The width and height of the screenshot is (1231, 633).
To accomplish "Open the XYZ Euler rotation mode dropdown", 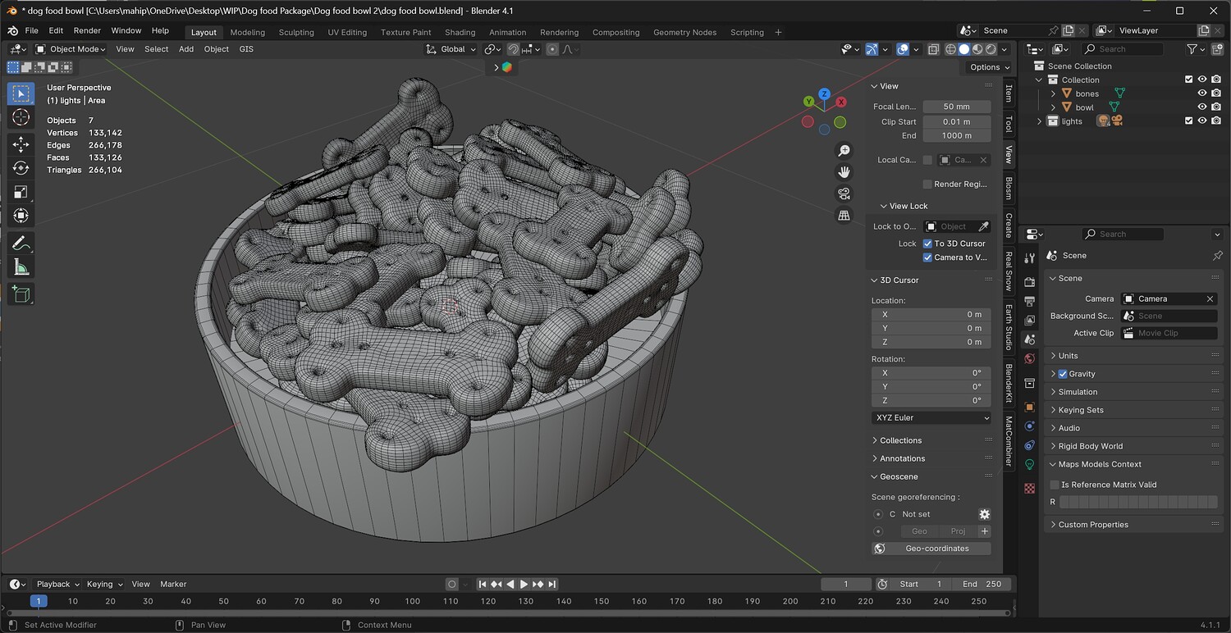I will click(931, 417).
